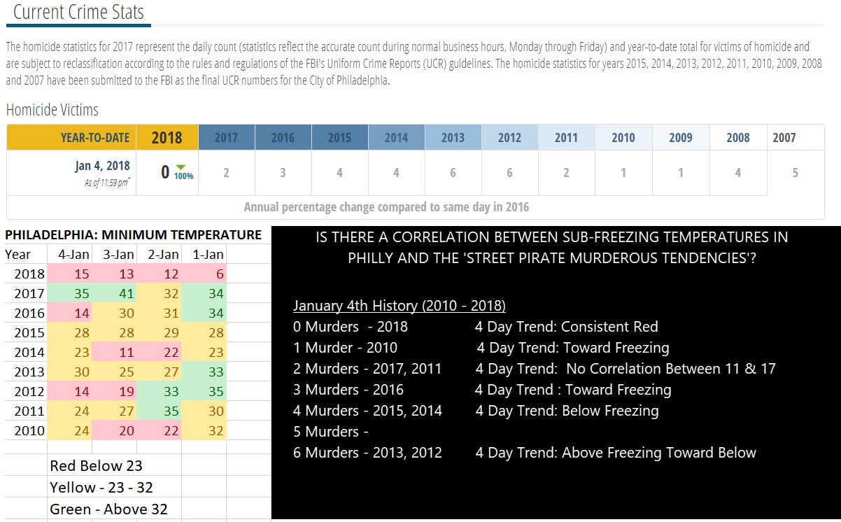841x522 pixels.
Task: Click the '2-Jan' column header
Action: (162, 254)
